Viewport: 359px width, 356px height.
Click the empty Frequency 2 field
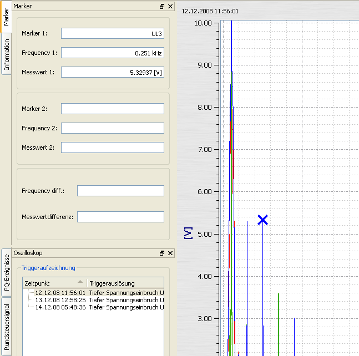(x=113, y=128)
